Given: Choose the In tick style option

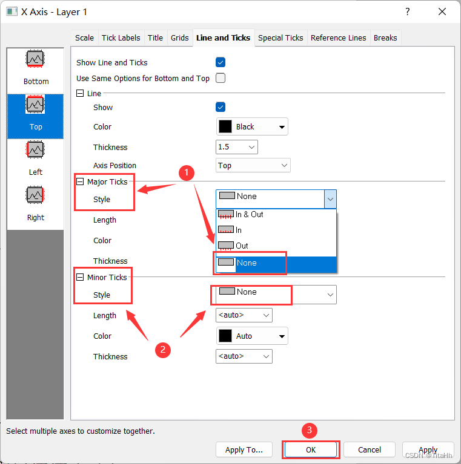Looking at the screenshot, I should [x=276, y=230].
